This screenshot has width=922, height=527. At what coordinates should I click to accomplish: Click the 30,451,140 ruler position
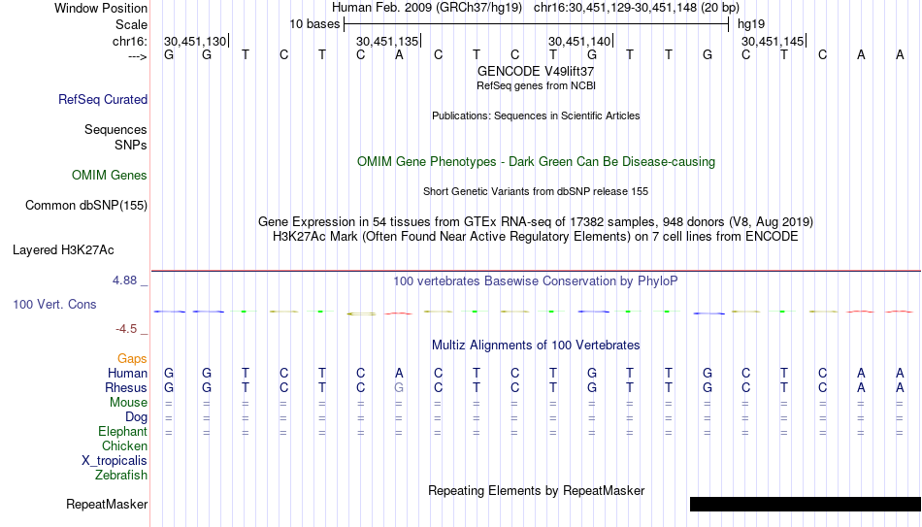pos(579,41)
